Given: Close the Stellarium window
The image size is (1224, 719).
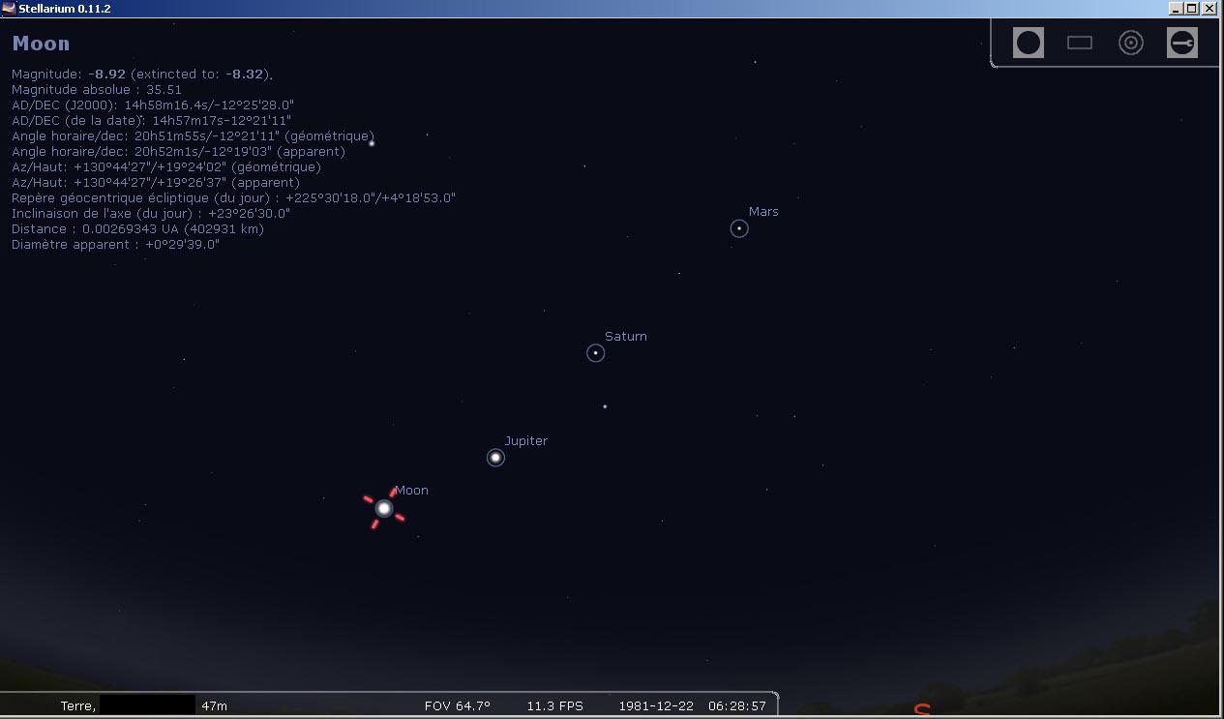Looking at the screenshot, I should [1210, 9].
